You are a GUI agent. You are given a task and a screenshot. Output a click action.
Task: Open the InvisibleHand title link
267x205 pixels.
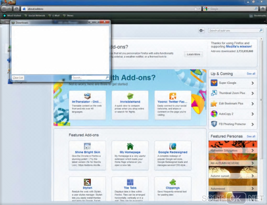[130, 102]
